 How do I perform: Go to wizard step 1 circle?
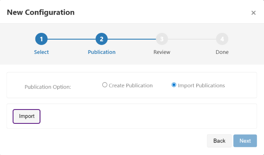coord(41,39)
